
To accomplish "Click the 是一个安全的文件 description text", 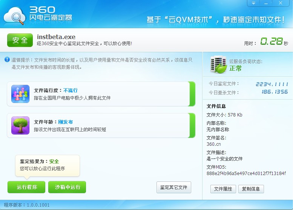I will pyautogui.click(x=225, y=159).
